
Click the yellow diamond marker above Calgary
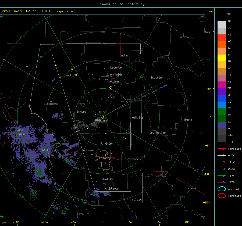pos(106,155)
